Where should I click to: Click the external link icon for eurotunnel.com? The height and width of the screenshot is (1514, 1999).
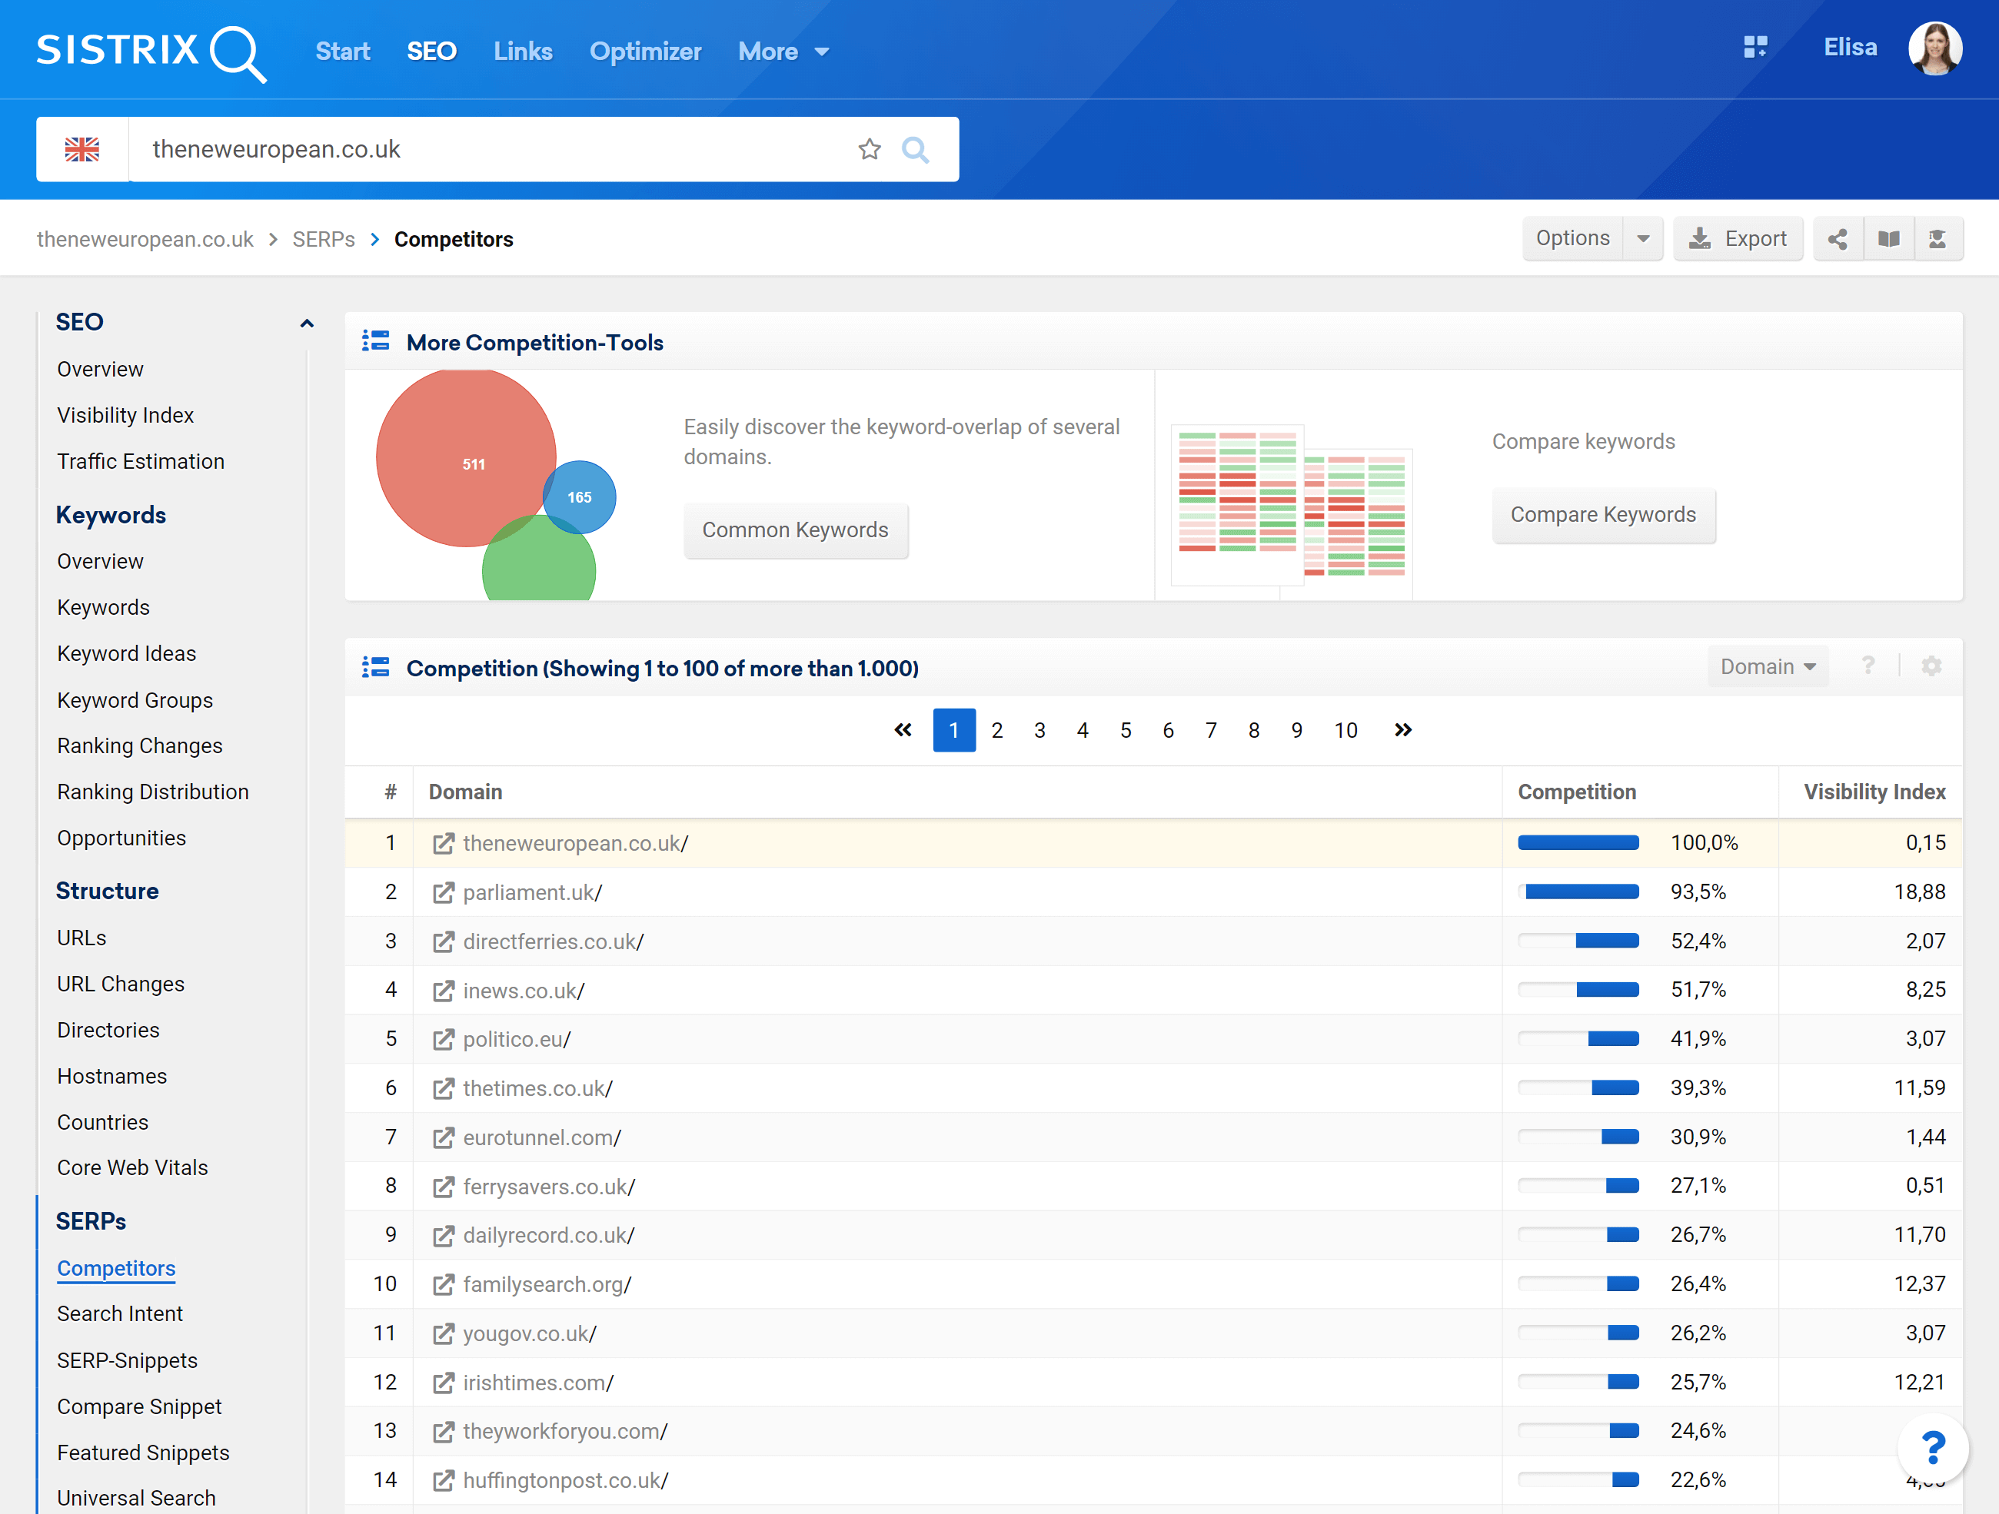pos(443,1137)
